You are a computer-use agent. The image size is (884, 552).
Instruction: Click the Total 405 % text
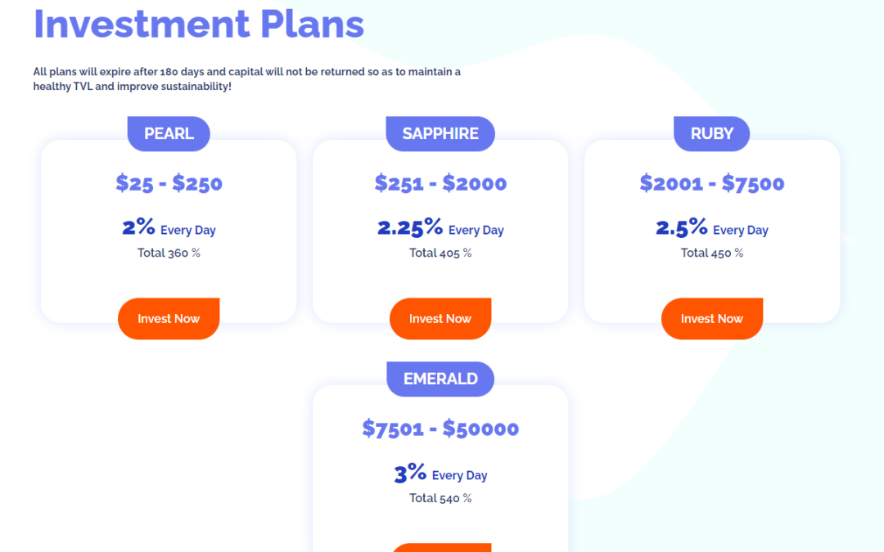click(440, 253)
